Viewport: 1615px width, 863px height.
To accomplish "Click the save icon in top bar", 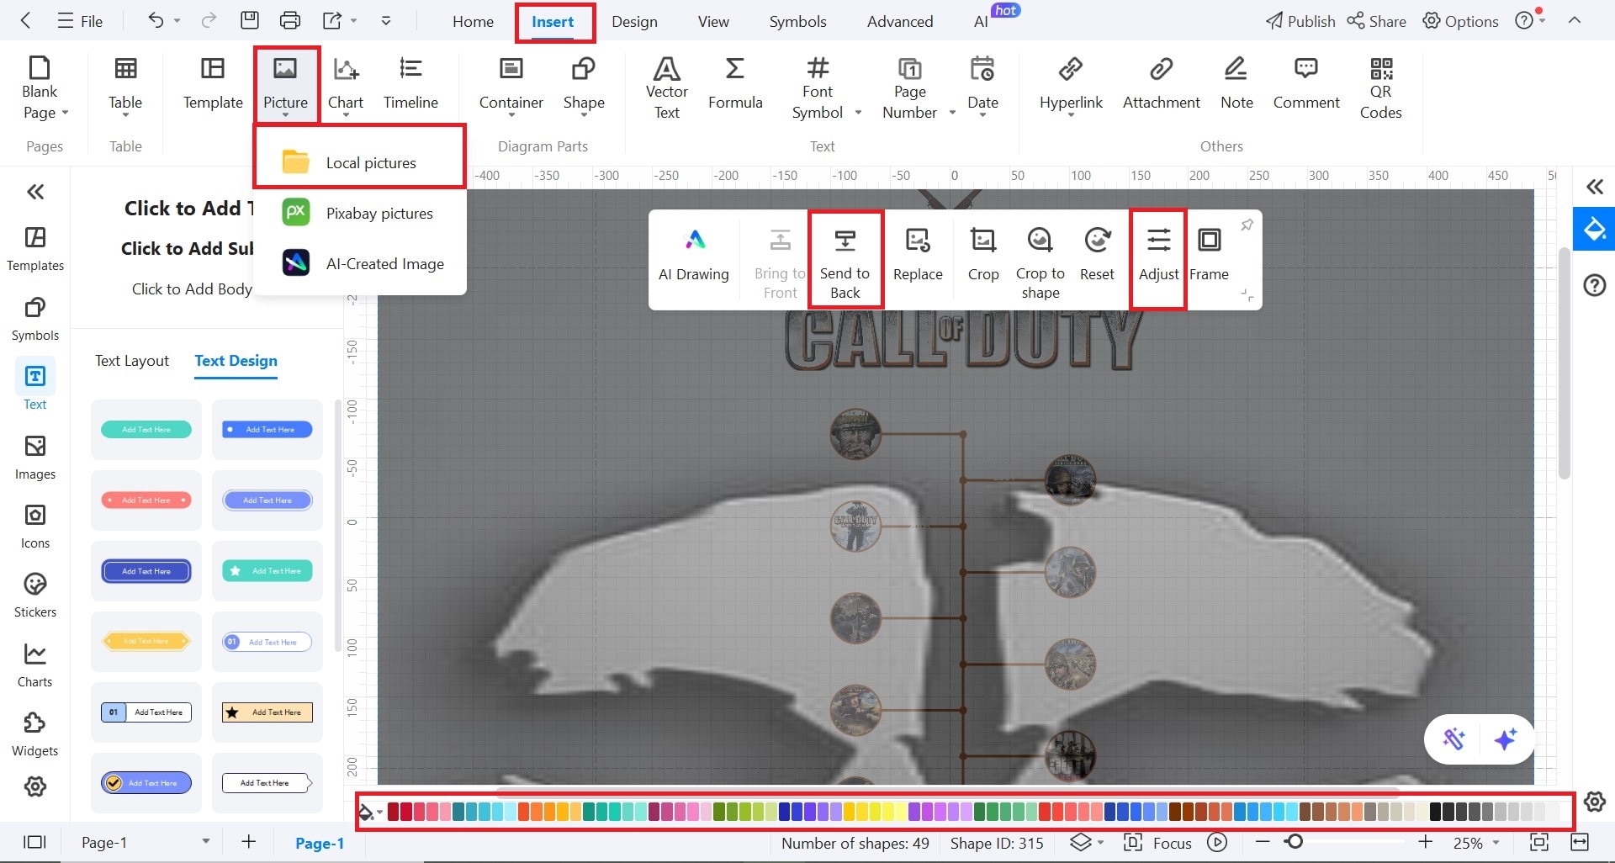I will [x=250, y=20].
